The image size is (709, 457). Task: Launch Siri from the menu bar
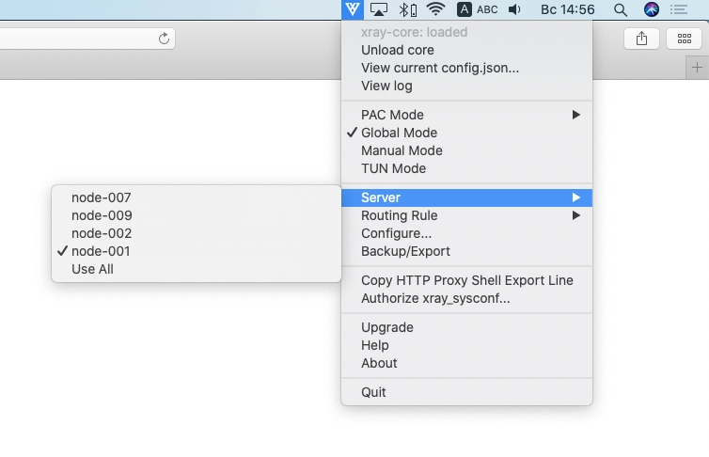click(651, 9)
